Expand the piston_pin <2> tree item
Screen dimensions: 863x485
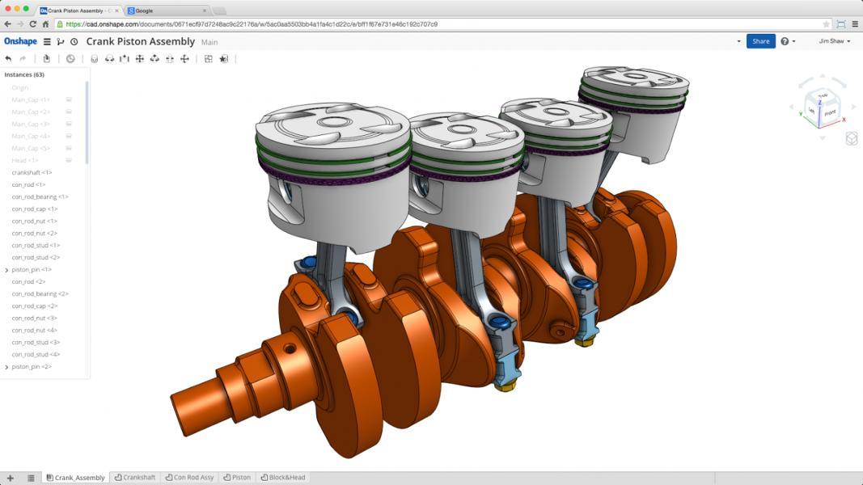coord(6,367)
